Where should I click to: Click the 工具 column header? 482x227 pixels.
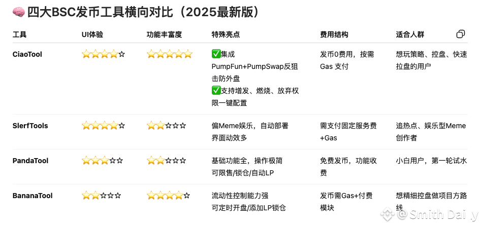pos(19,35)
